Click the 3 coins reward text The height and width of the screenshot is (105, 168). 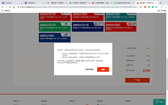148,48
